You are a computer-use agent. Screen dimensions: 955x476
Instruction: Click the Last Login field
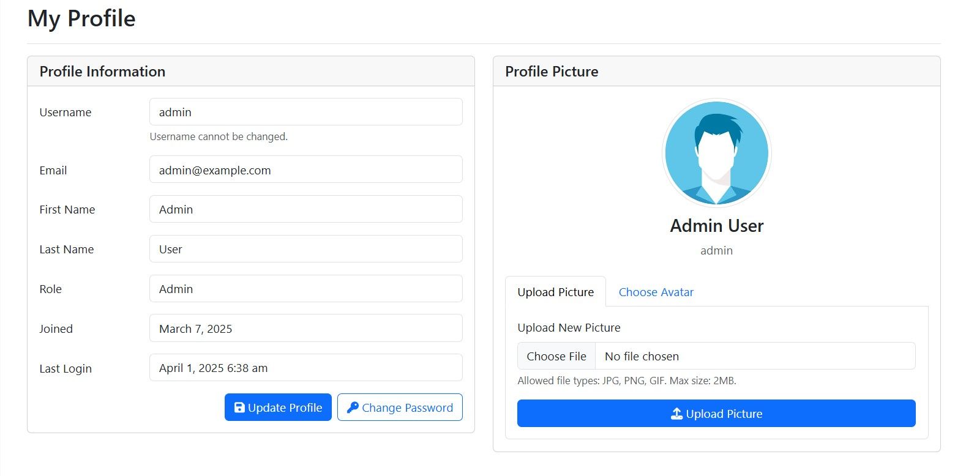pyautogui.click(x=305, y=368)
